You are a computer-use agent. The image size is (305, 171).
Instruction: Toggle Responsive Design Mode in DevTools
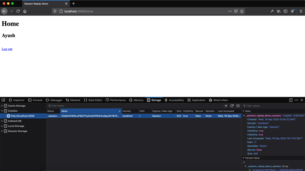click(291, 100)
